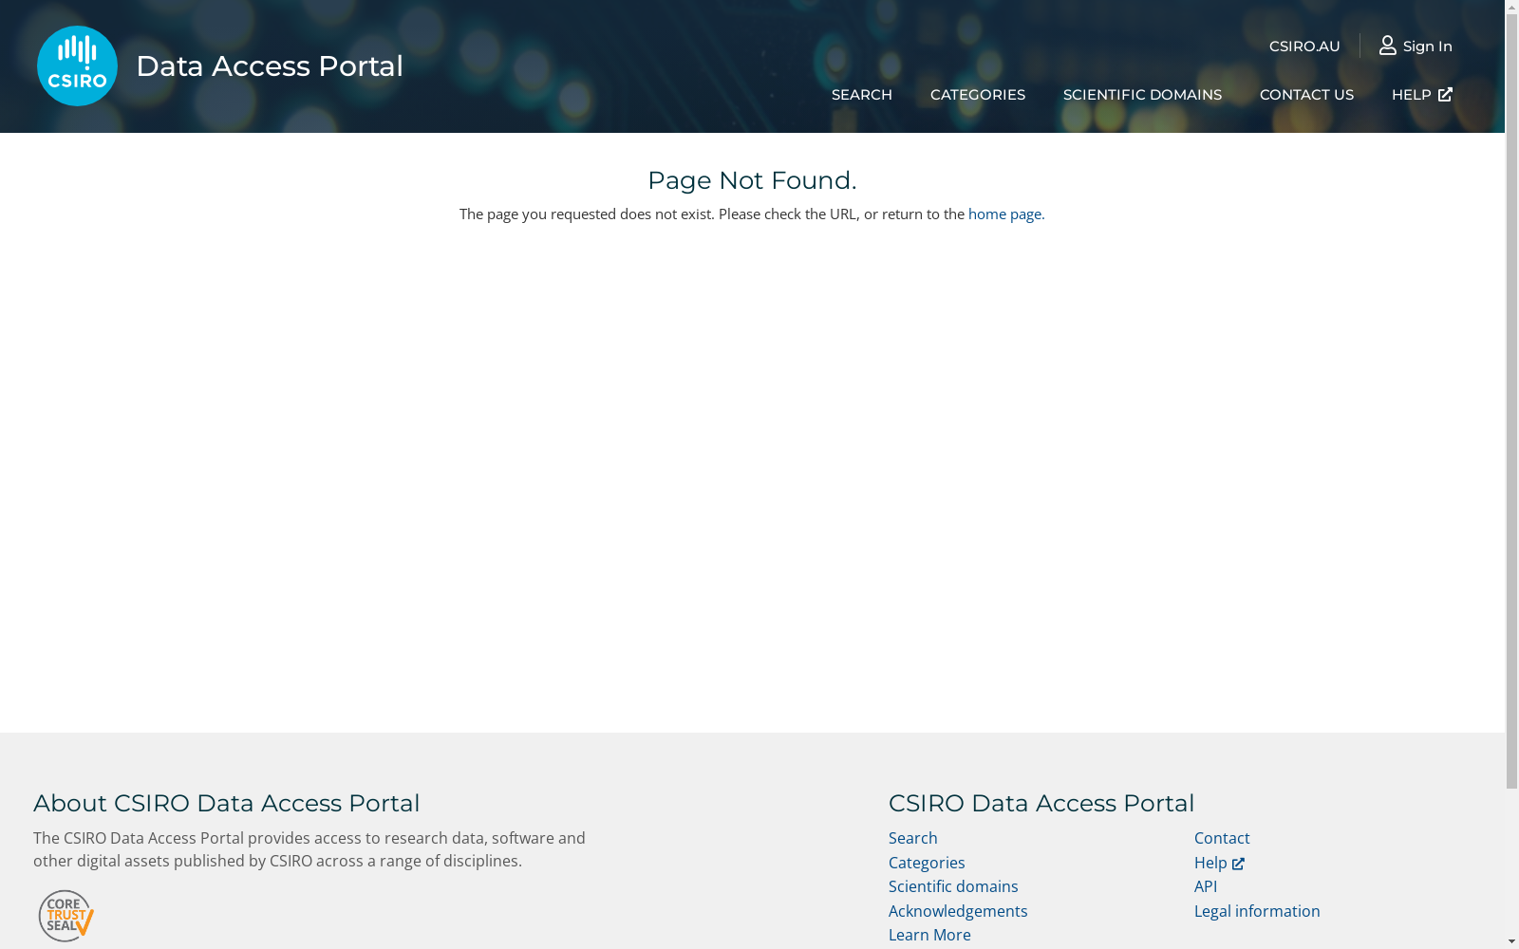Click the external-link icon beside HELP
The width and height of the screenshot is (1519, 949).
tap(1445, 94)
